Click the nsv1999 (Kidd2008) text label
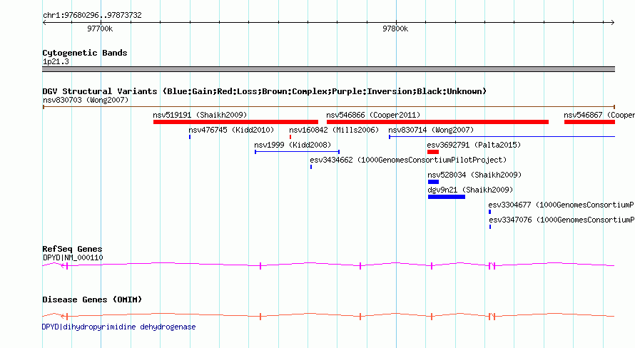Image resolution: width=635 pixels, height=348 pixels. (293, 145)
